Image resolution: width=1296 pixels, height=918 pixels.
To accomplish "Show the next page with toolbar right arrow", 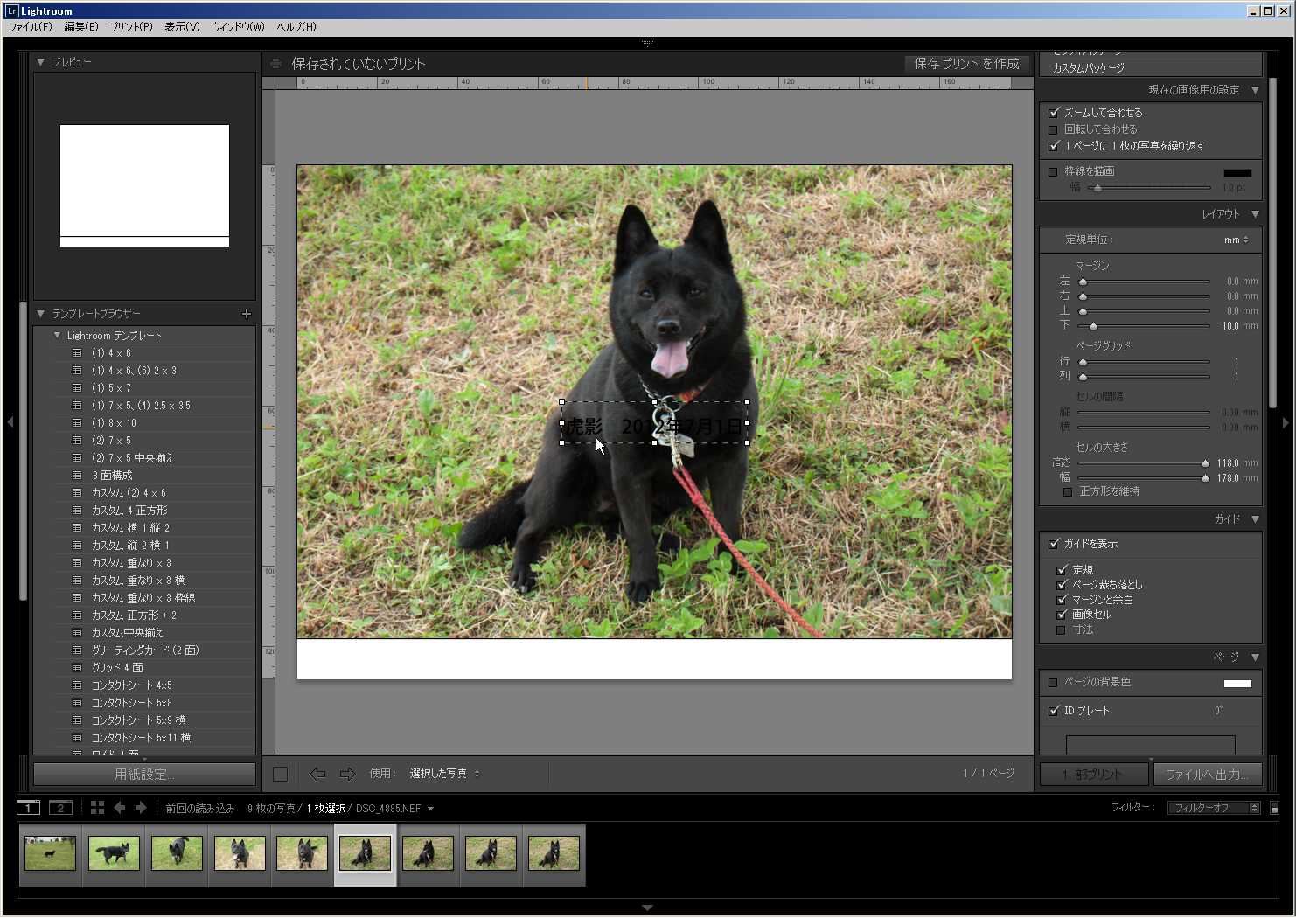I will point(347,774).
